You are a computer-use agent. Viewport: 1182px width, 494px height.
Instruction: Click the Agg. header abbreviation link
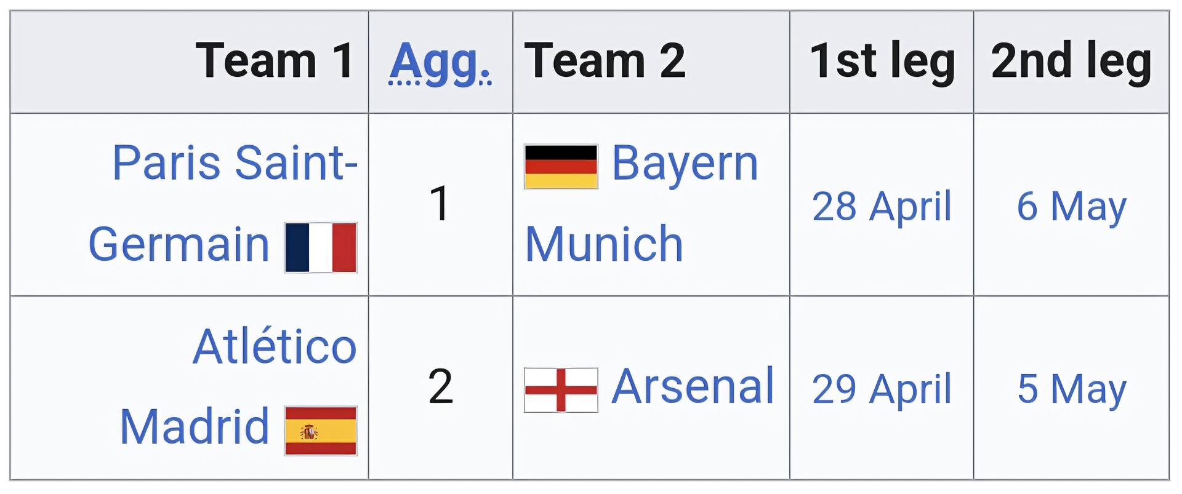(440, 62)
